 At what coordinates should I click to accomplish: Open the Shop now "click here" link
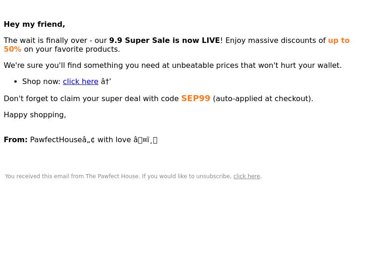pos(80,82)
